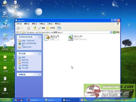
Task: Click 共享此文件夹 link
Action: click(26, 47)
